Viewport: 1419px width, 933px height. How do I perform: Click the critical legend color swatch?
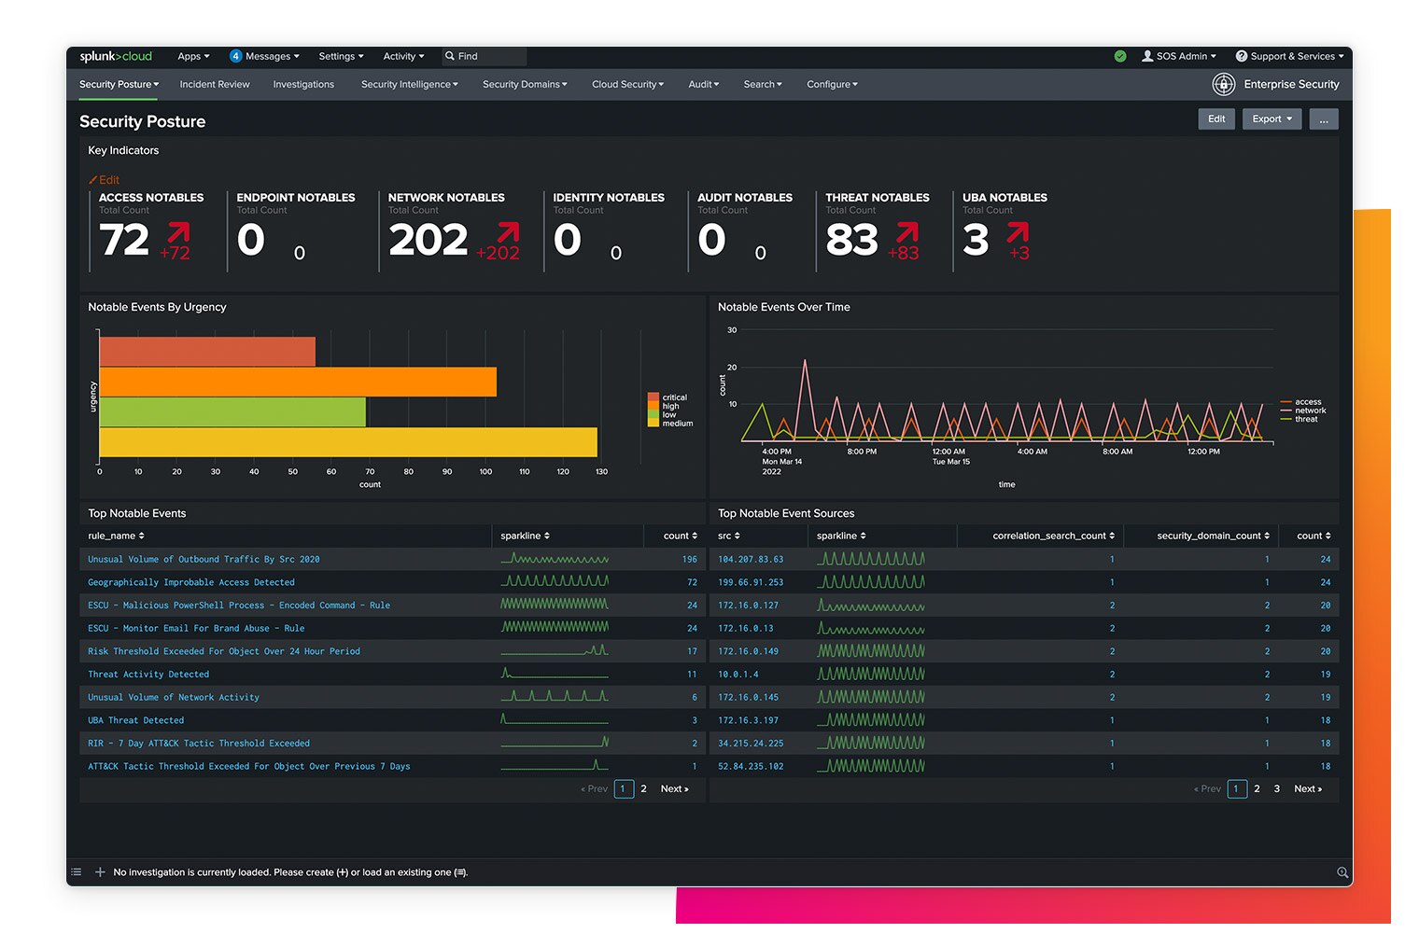pyautogui.click(x=653, y=397)
